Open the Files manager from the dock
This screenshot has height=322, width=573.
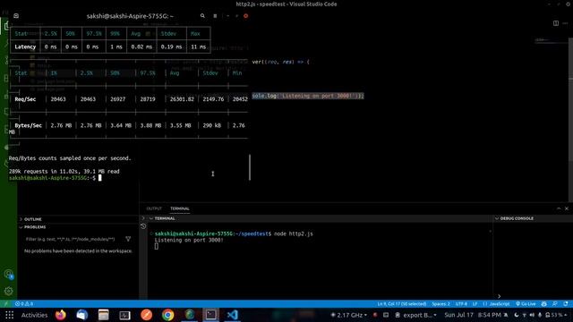click(x=104, y=315)
